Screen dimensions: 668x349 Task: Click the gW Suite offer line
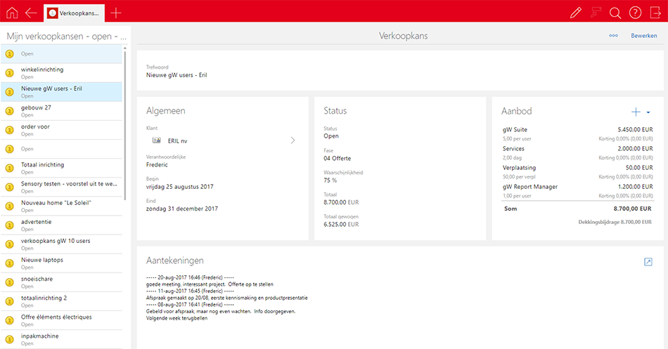[577, 133]
